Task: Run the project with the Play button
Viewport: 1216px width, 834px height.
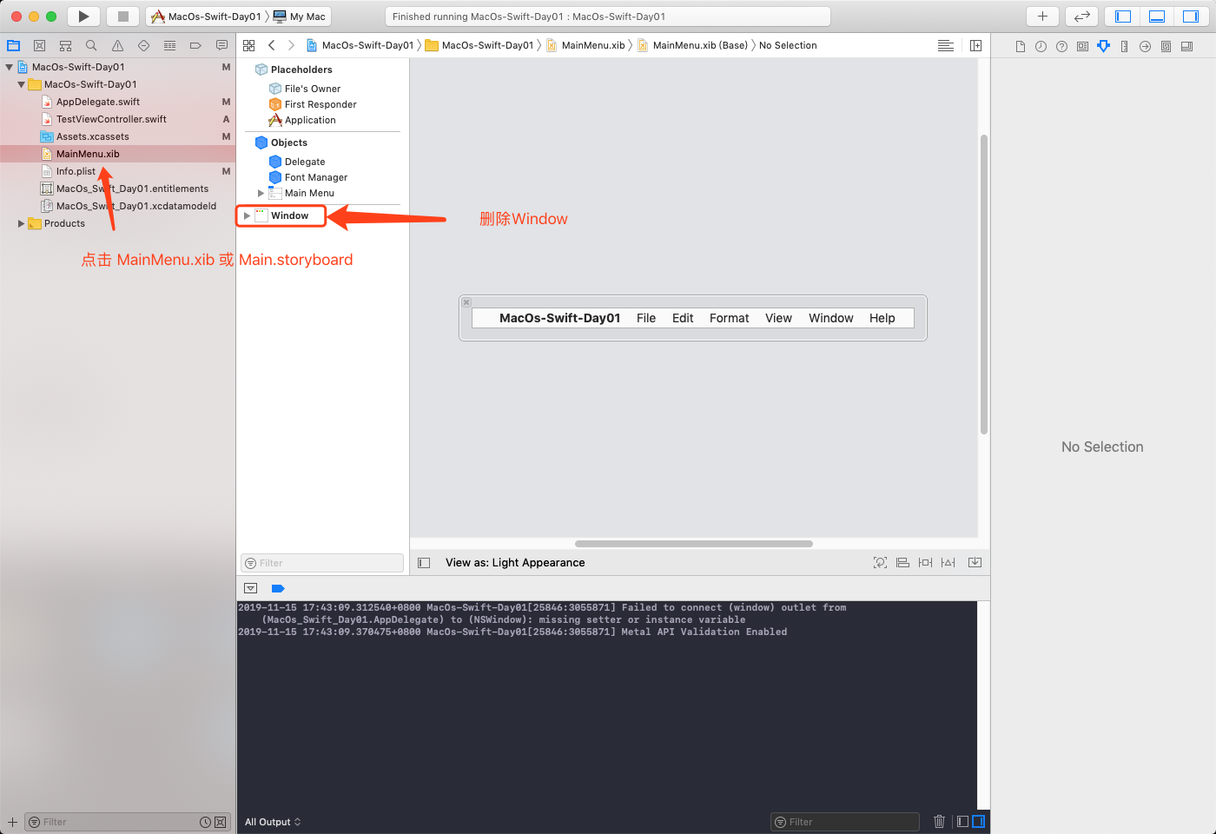Action: pos(83,17)
